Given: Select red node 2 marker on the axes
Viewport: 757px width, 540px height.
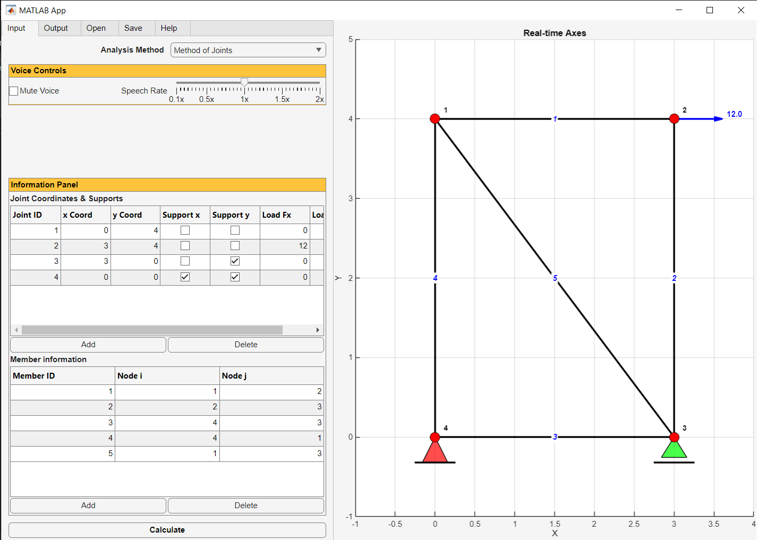Looking at the screenshot, I should coord(674,118).
